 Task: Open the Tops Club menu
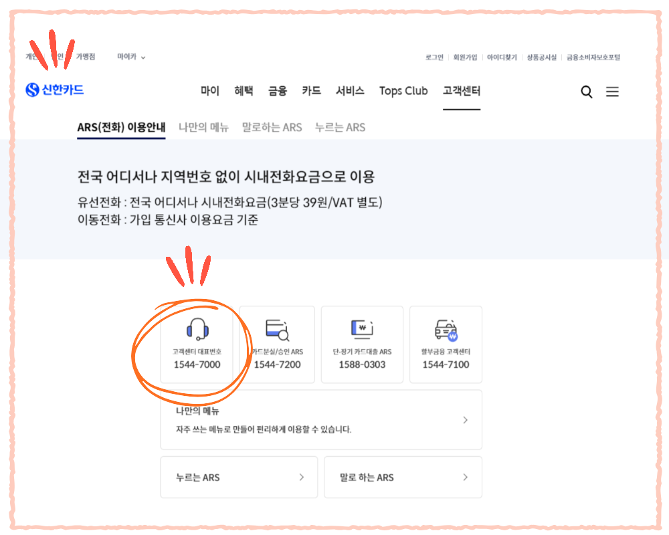click(x=403, y=91)
